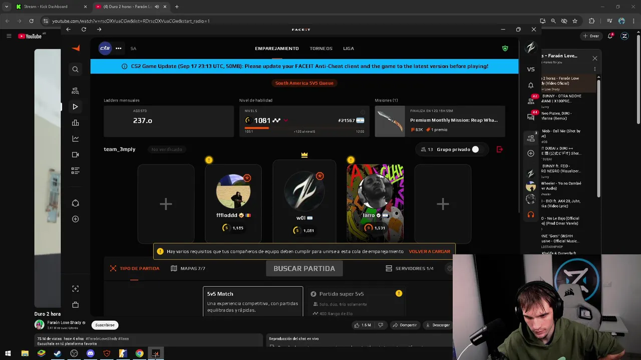The height and width of the screenshot is (360, 641).
Task: Click the yellow warning icon above Jarro card
Action: 351,160
